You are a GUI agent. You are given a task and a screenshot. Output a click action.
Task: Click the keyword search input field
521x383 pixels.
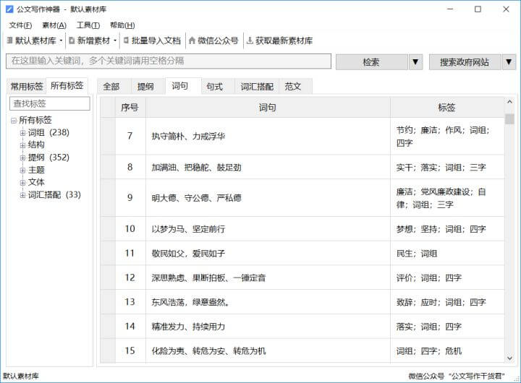tap(169, 61)
